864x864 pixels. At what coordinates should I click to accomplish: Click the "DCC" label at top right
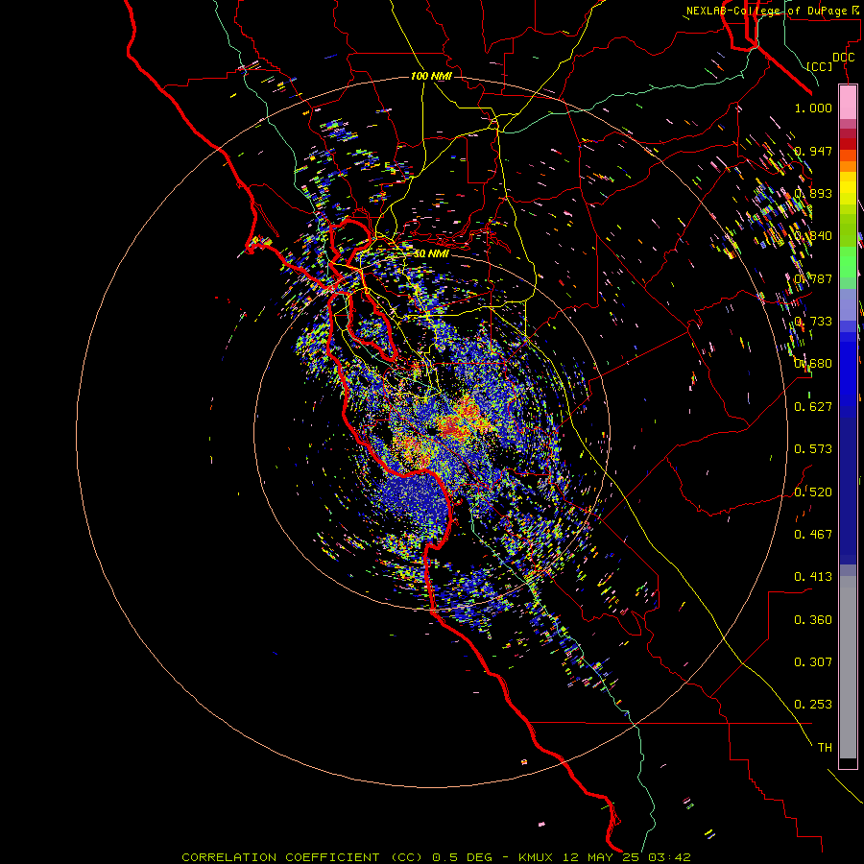pyautogui.click(x=843, y=58)
